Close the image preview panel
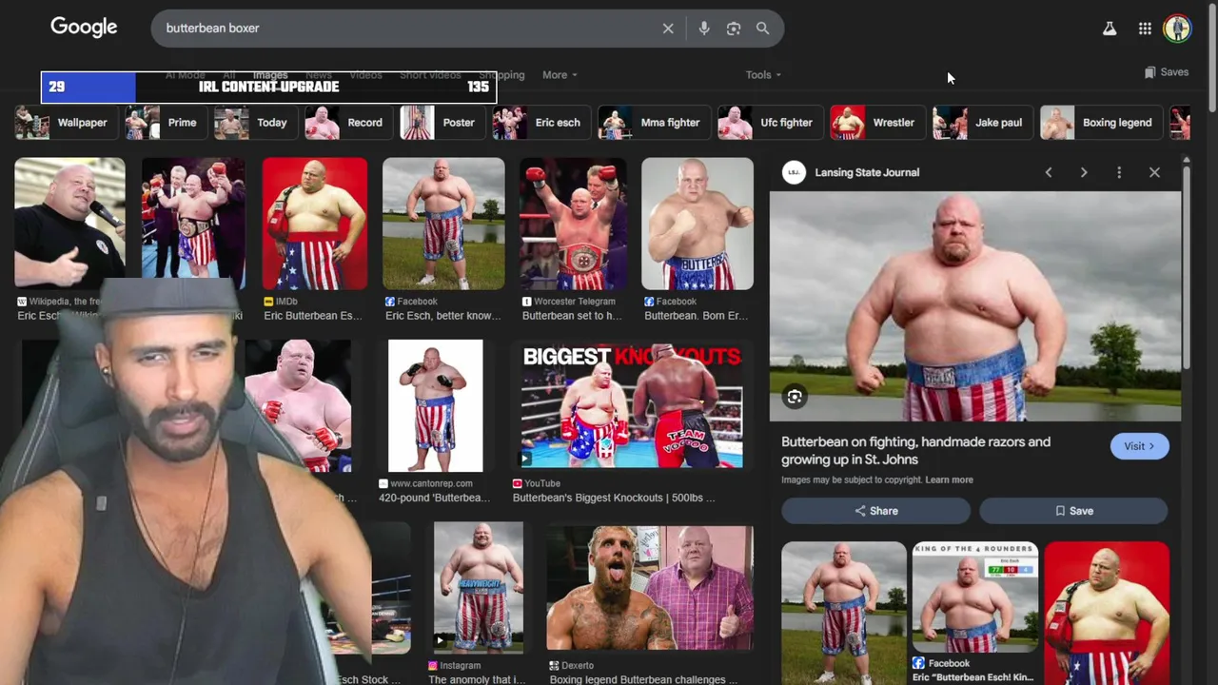Image resolution: width=1218 pixels, height=685 pixels. click(x=1154, y=172)
